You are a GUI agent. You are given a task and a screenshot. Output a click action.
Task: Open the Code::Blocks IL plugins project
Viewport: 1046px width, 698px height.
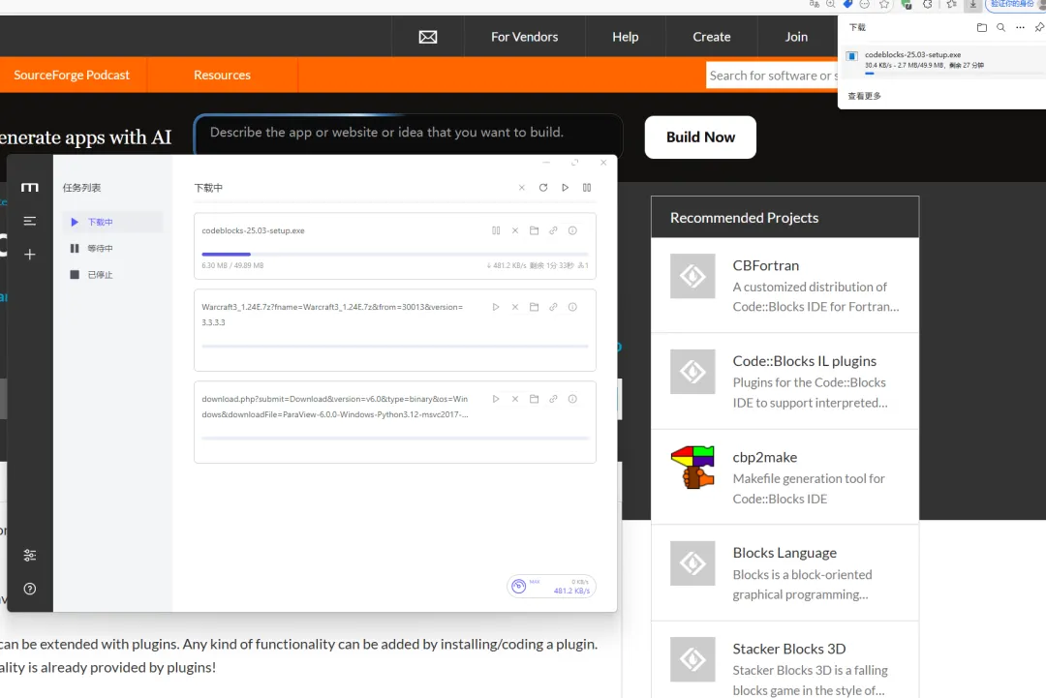click(x=804, y=361)
